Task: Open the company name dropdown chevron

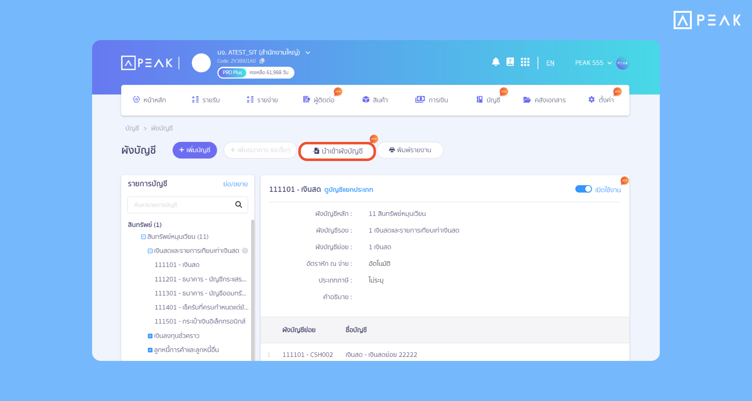Action: [x=308, y=53]
